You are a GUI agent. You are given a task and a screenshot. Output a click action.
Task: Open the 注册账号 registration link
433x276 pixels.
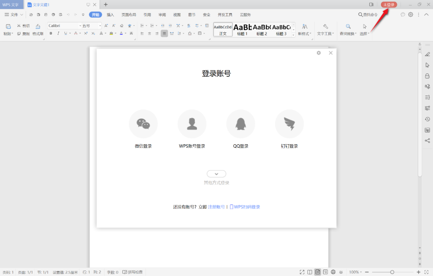pos(216,207)
